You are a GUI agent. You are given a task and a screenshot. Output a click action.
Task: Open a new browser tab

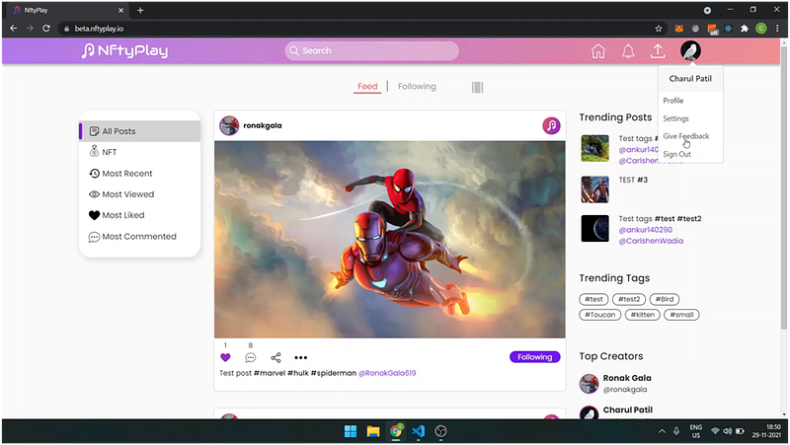pos(140,10)
